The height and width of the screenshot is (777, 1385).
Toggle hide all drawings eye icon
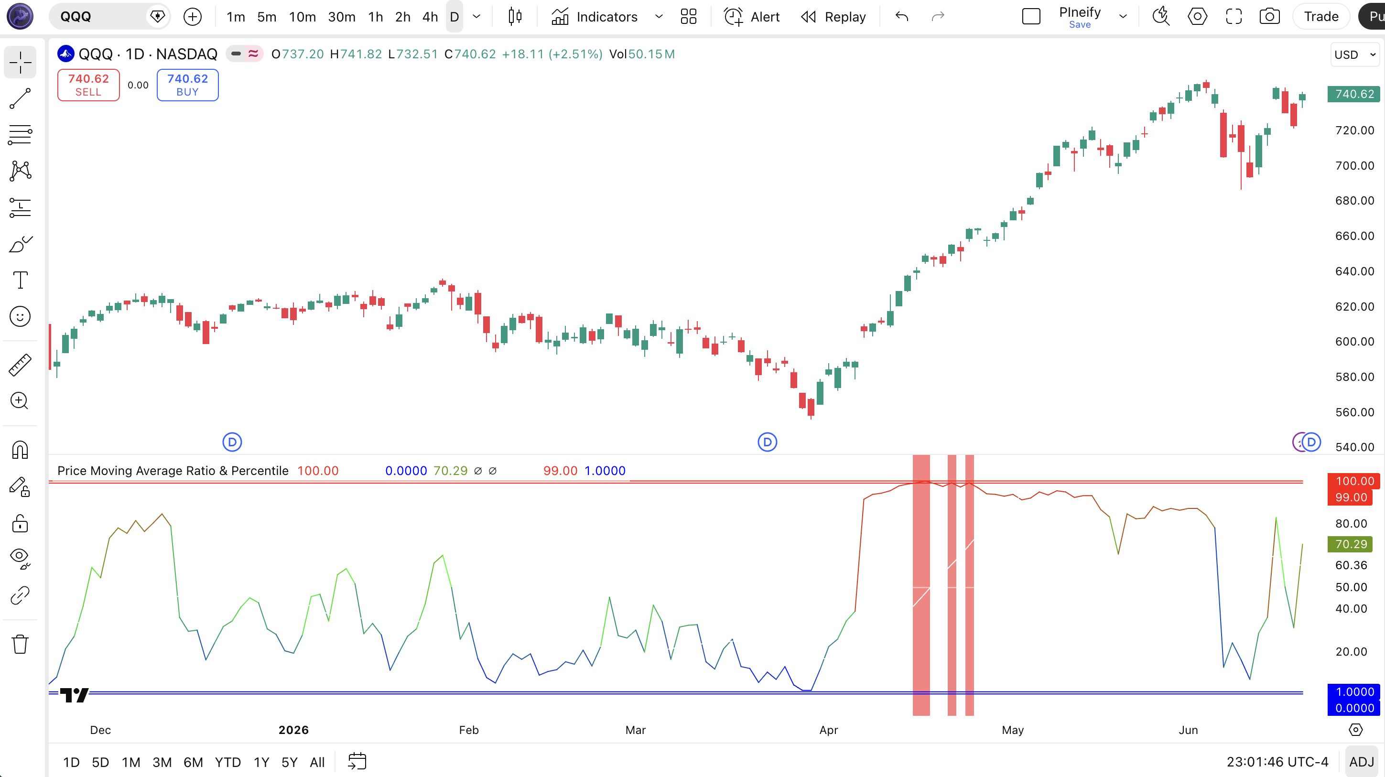tap(20, 559)
